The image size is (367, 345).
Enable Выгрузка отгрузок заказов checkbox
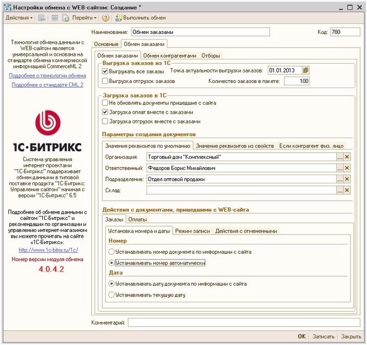[x=105, y=81]
